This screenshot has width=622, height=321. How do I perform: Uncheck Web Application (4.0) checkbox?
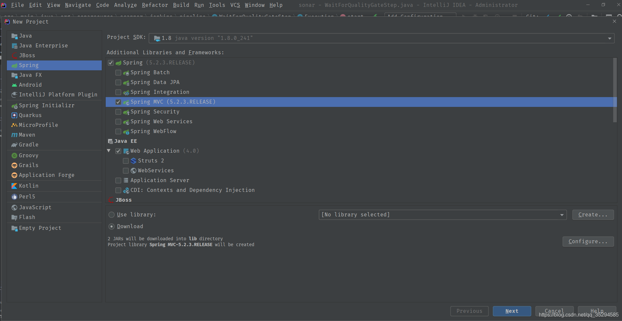[118, 151]
